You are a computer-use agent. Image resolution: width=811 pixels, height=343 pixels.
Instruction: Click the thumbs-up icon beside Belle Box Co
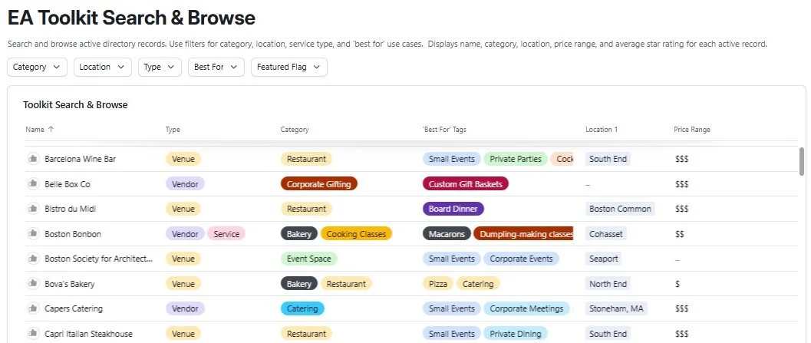[33, 183]
